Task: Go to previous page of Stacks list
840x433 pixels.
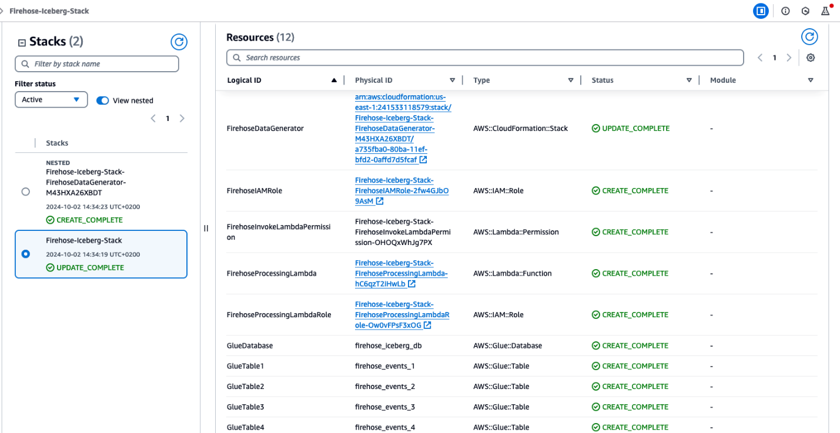Action: click(153, 118)
